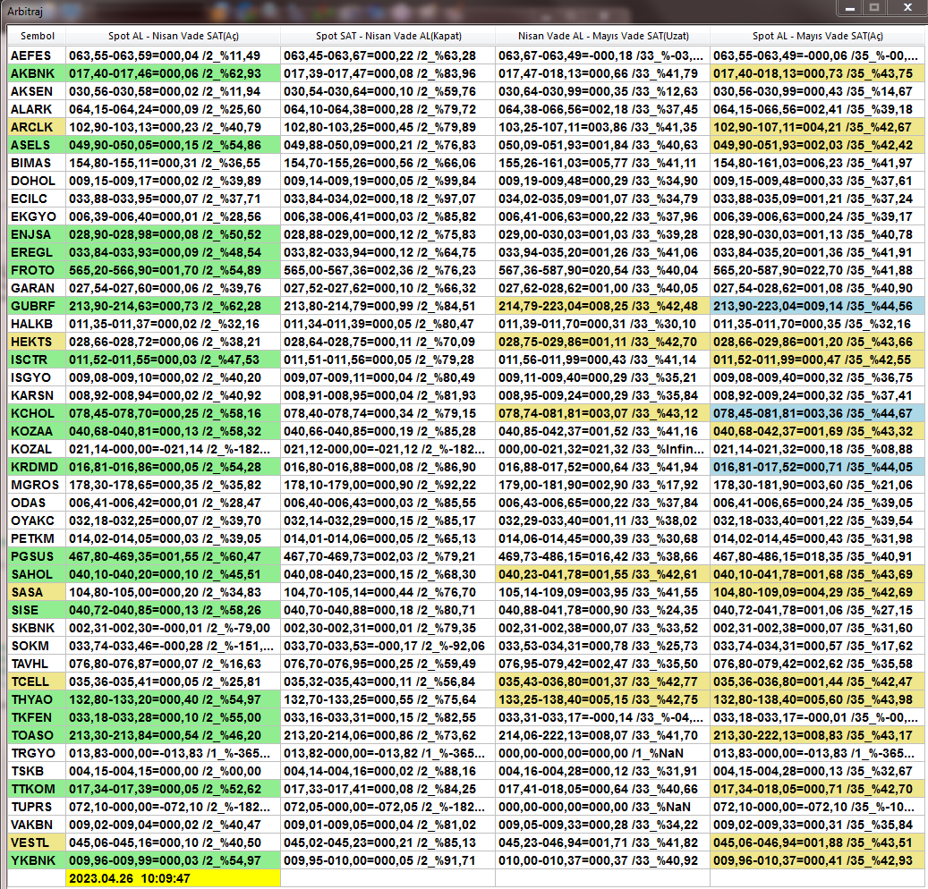Click the 'Spot AL - Nisan Vade SAT(Aç)' header
This screenshot has width=928, height=889.
(x=173, y=36)
